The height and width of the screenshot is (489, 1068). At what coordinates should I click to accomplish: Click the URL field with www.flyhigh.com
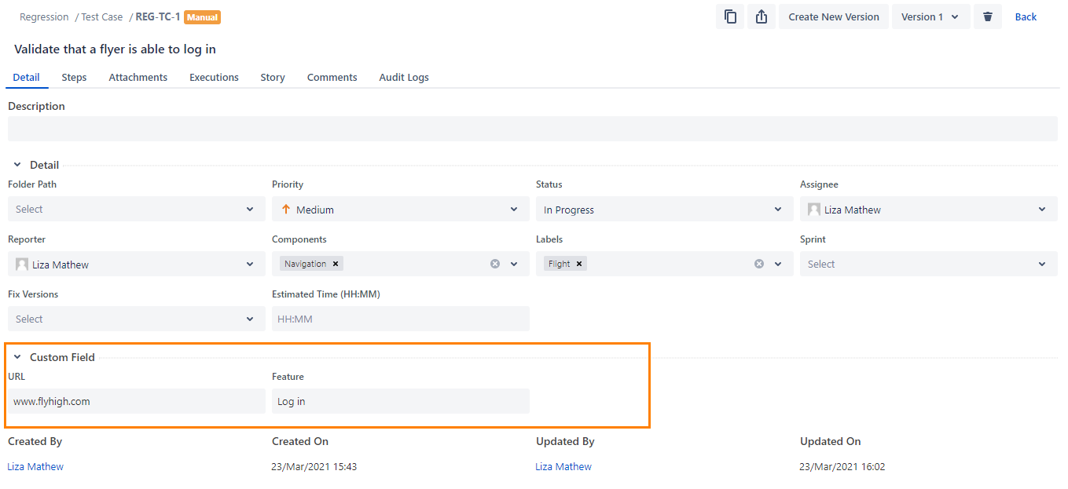pos(137,401)
